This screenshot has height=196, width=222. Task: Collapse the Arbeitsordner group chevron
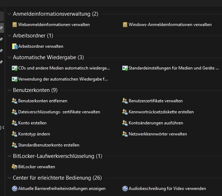pos(10,36)
